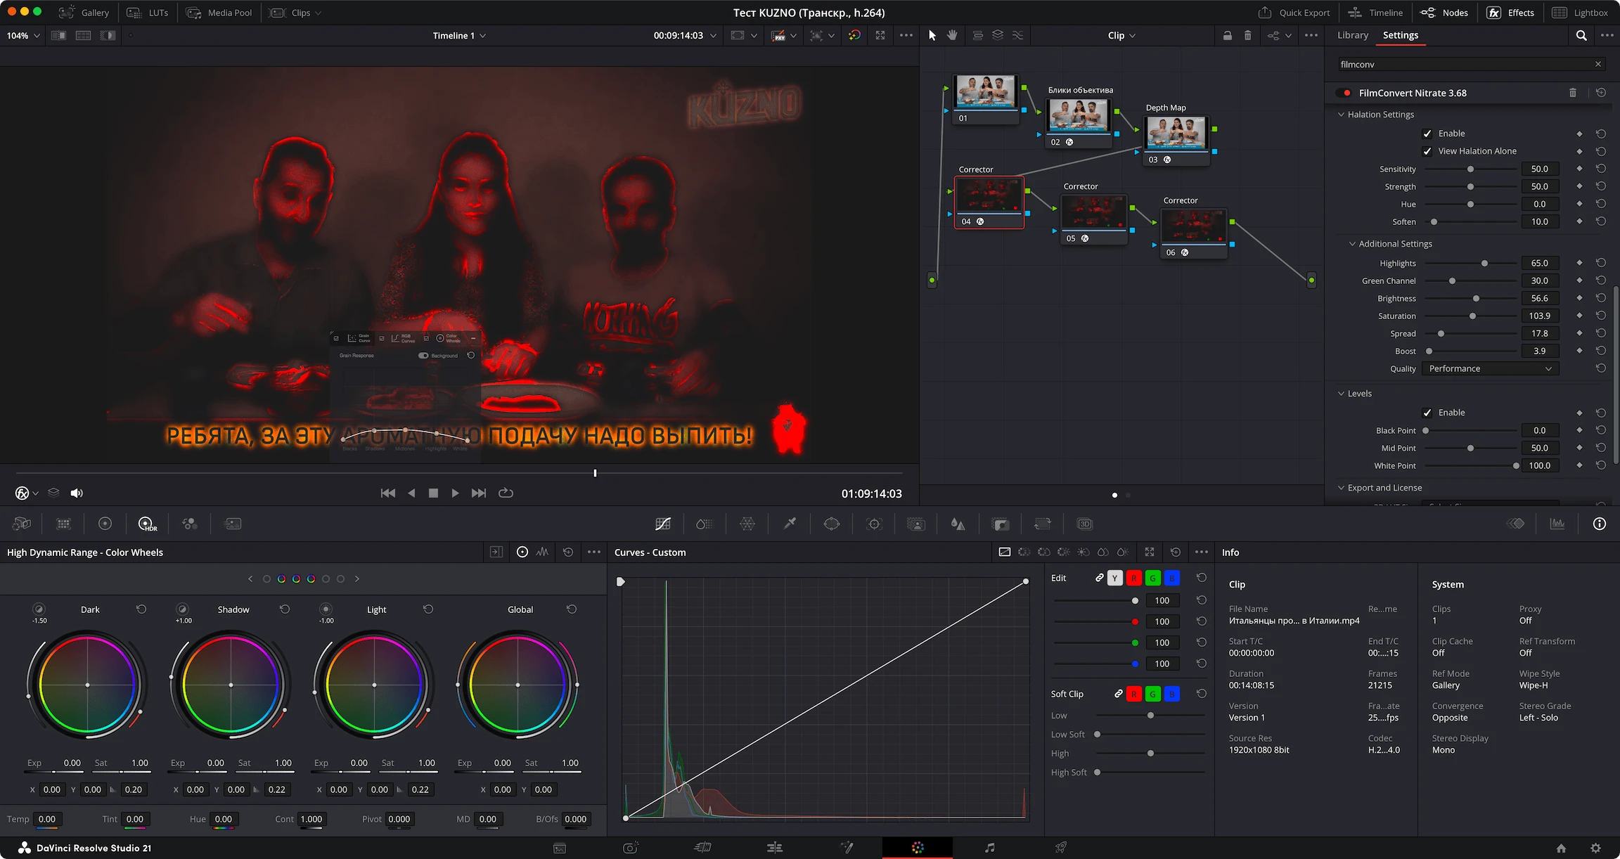
Task: Open the 3D stereoscopic palette
Action: 1085,524
